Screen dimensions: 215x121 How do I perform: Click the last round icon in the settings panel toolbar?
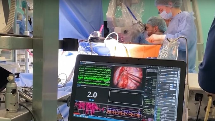coord(180,68)
